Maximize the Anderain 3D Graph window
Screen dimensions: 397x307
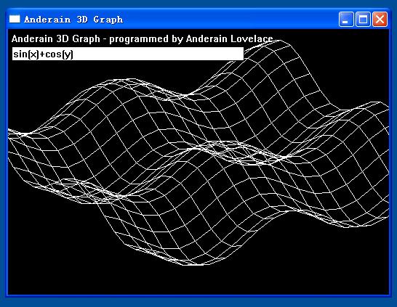pos(363,19)
